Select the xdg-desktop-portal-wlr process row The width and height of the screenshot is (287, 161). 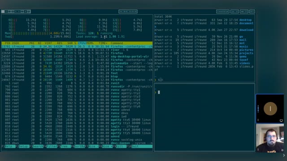(x=77, y=57)
